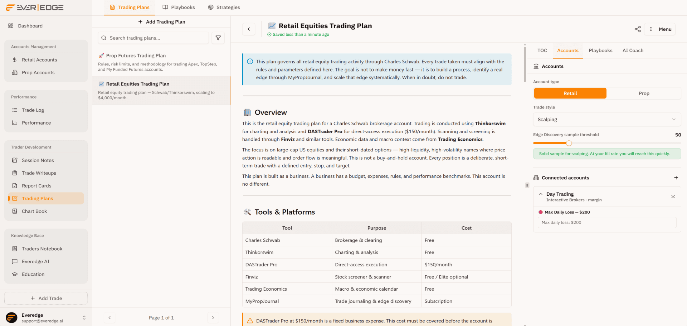Click the 'DASTrader Pro' table cell
Screen dimensions: 687x326
click(x=287, y=265)
